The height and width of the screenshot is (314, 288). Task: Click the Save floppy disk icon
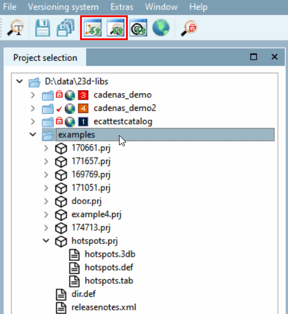point(42,28)
